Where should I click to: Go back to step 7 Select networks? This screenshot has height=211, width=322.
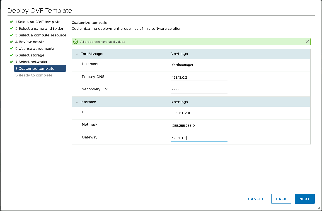pyautogui.click(x=31, y=62)
